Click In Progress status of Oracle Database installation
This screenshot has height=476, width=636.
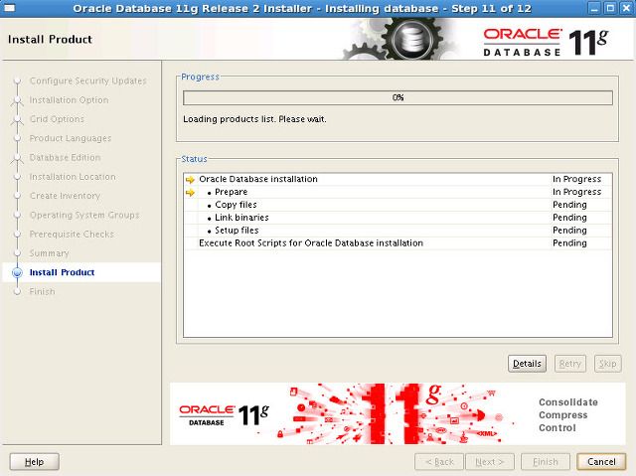coord(576,179)
